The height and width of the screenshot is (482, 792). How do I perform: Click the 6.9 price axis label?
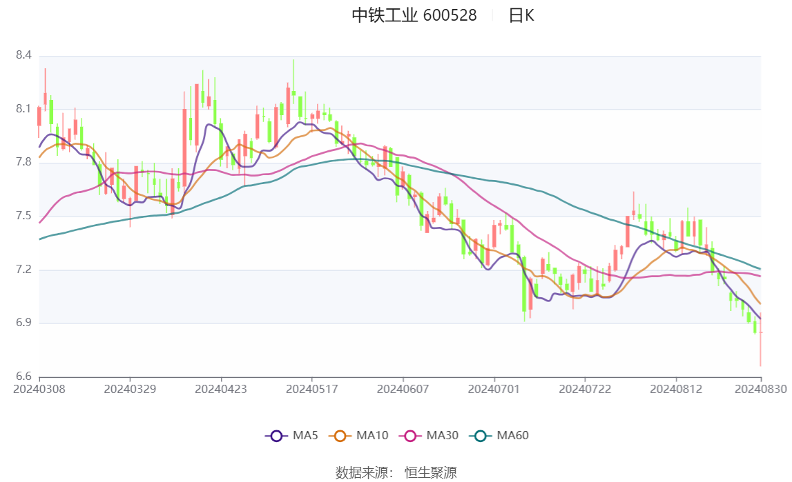click(x=23, y=323)
